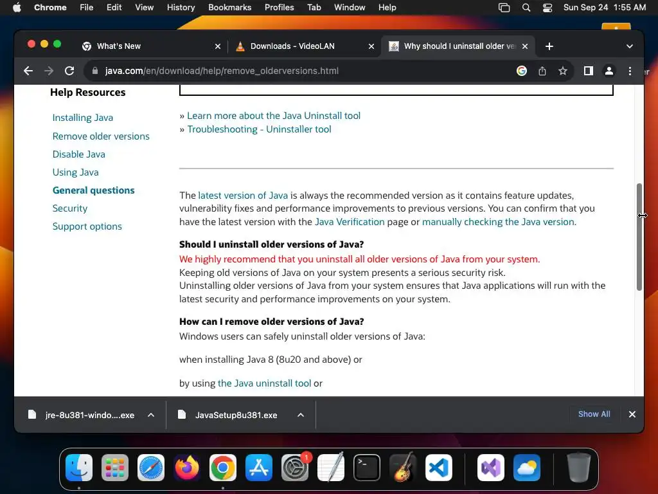Open downloaded JavaSetup8u381.exe file

(x=229, y=415)
